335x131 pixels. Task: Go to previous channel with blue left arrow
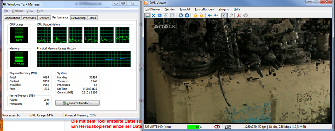coord(181,15)
